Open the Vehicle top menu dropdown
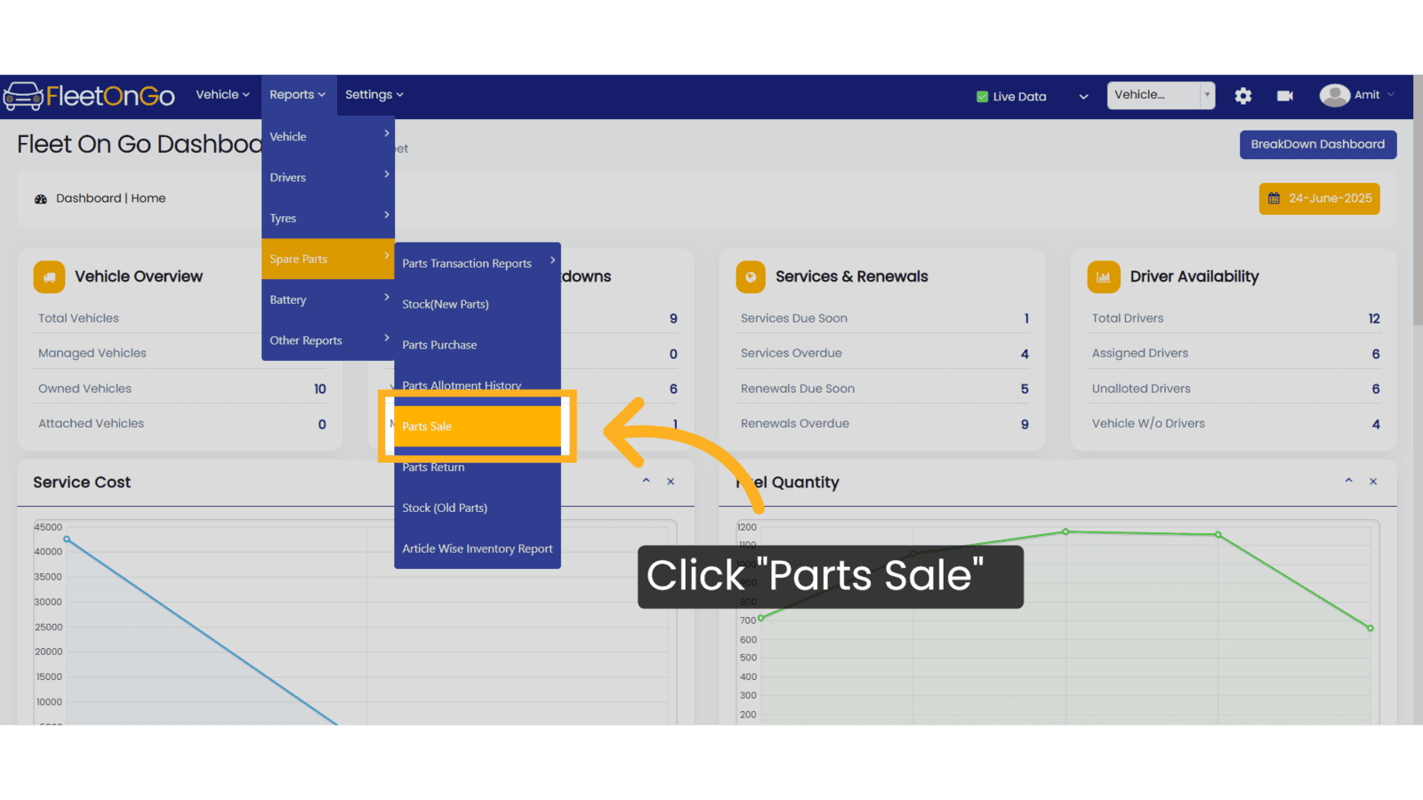Image resolution: width=1423 pixels, height=800 pixels. pyautogui.click(x=222, y=94)
